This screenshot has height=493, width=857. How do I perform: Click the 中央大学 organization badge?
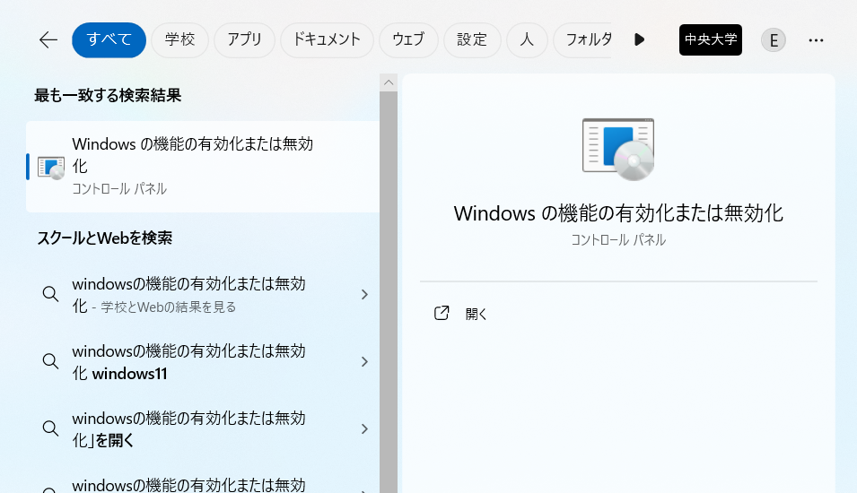(711, 39)
